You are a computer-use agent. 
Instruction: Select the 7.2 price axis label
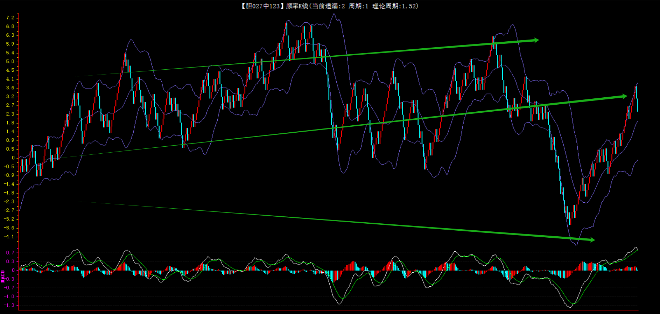pos(10,18)
